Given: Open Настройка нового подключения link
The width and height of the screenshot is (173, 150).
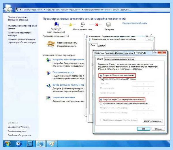Looking at the screenshot, I should pos(68,59).
